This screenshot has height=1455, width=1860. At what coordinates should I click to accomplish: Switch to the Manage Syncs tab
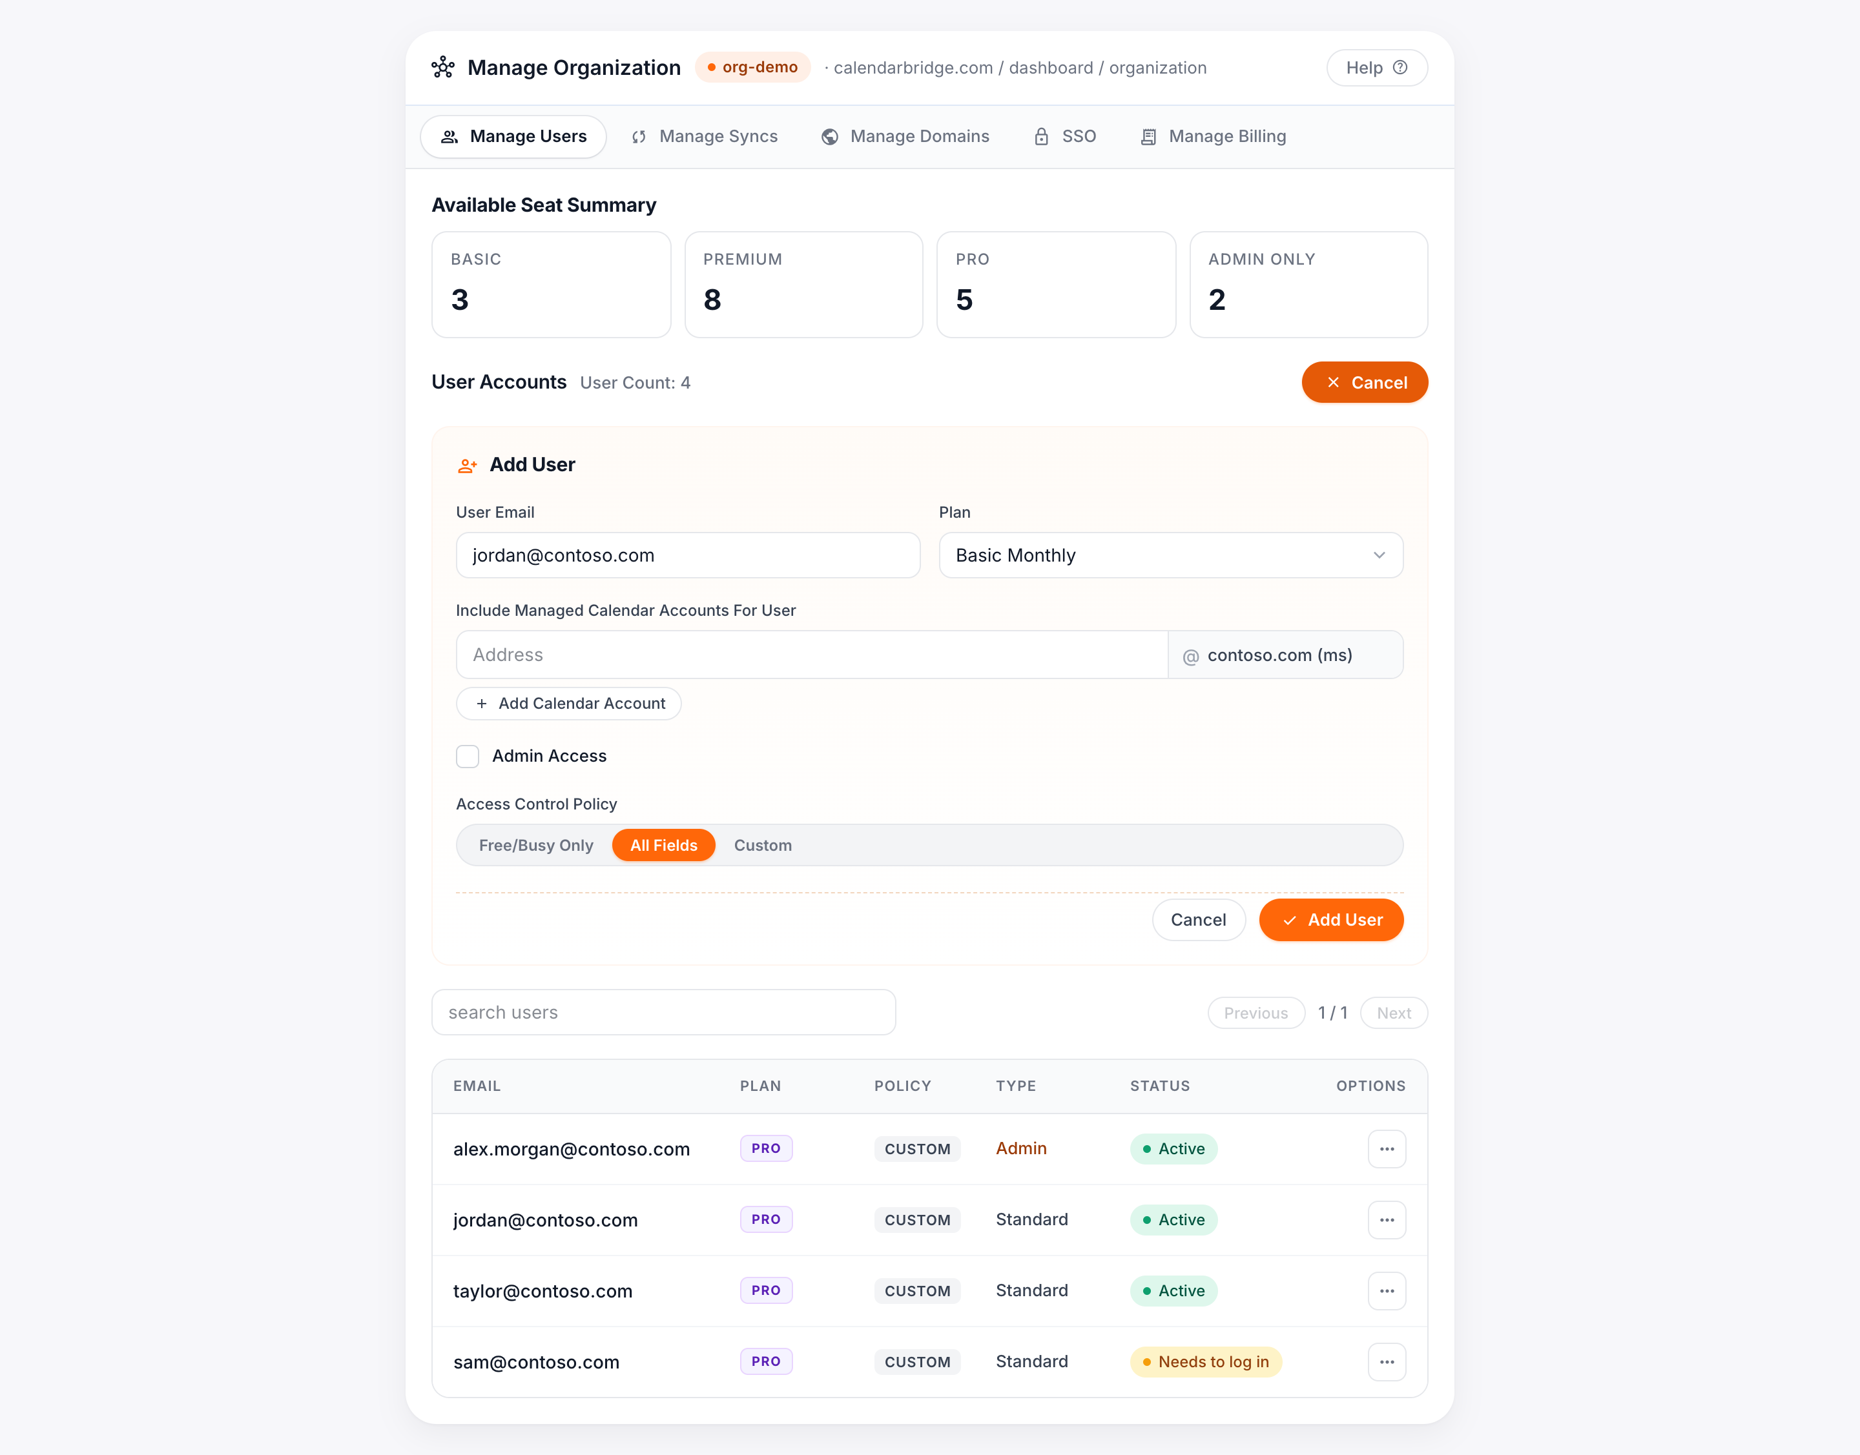coord(704,136)
